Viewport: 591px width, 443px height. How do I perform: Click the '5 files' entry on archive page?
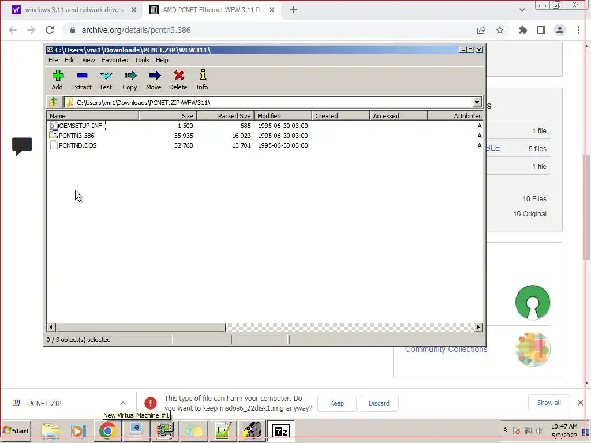[537, 148]
